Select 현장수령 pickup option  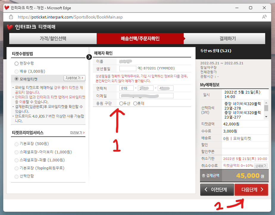coord(16,63)
